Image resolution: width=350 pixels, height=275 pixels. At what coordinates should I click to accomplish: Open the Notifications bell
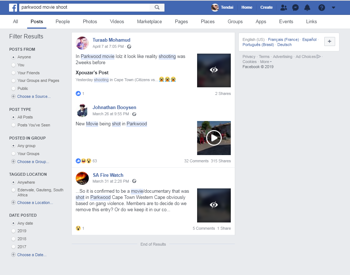[x=307, y=8]
